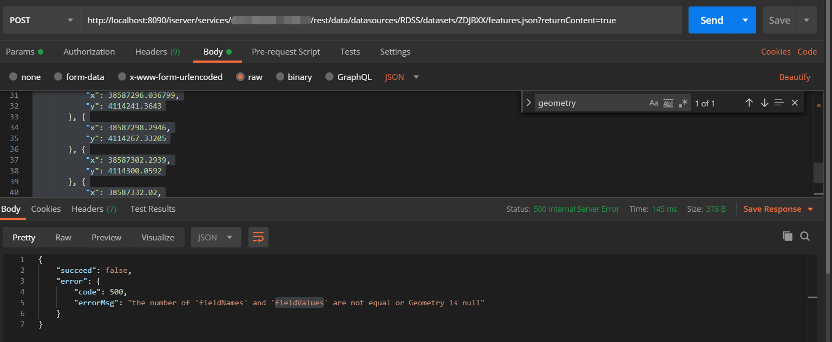832x342 pixels.
Task: Open the Tests tab
Action: (350, 52)
